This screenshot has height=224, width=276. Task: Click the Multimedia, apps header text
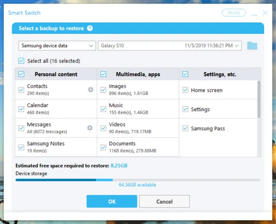tap(138, 74)
